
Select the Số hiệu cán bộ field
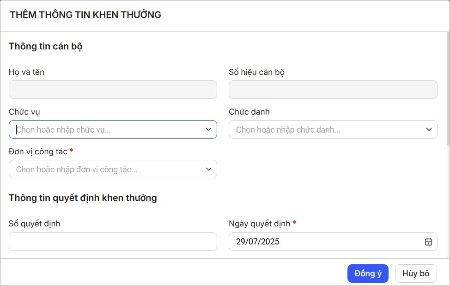pyautogui.click(x=333, y=90)
